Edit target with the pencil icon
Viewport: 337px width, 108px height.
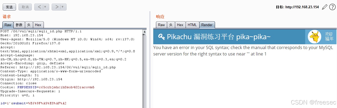click(324, 7)
